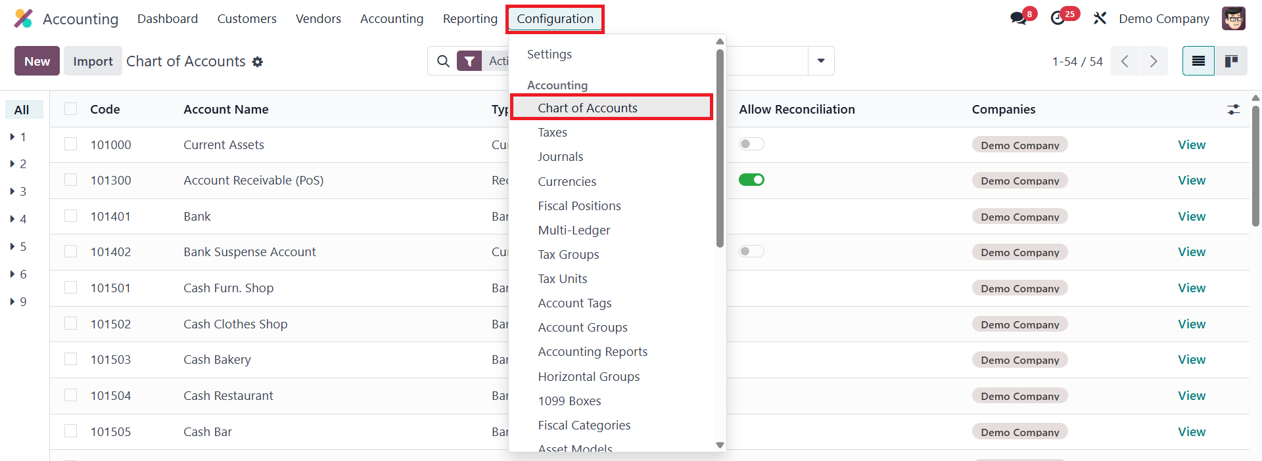Switch to list view
Viewport: 1262px width, 461px height.
(x=1198, y=61)
